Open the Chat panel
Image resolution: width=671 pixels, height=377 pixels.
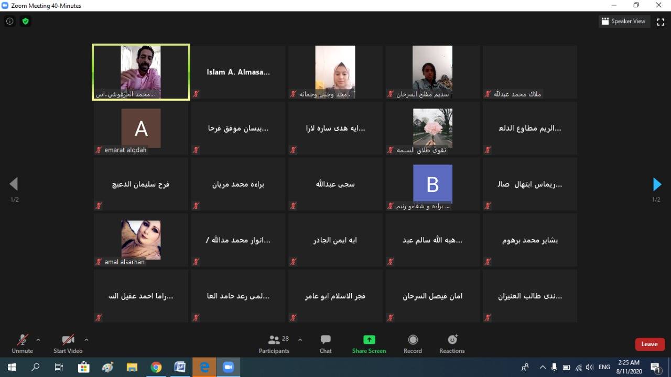pos(326,343)
